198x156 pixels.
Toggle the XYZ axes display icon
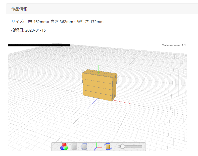[x=97, y=147]
